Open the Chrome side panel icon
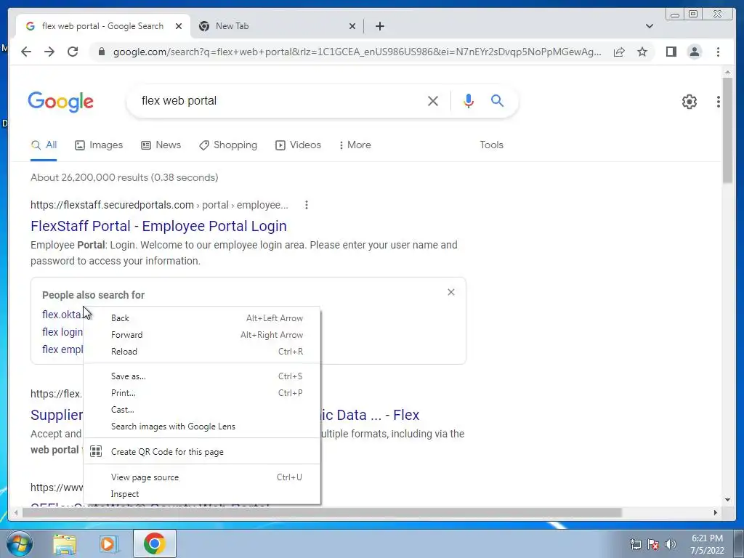The width and height of the screenshot is (744, 558). [671, 52]
